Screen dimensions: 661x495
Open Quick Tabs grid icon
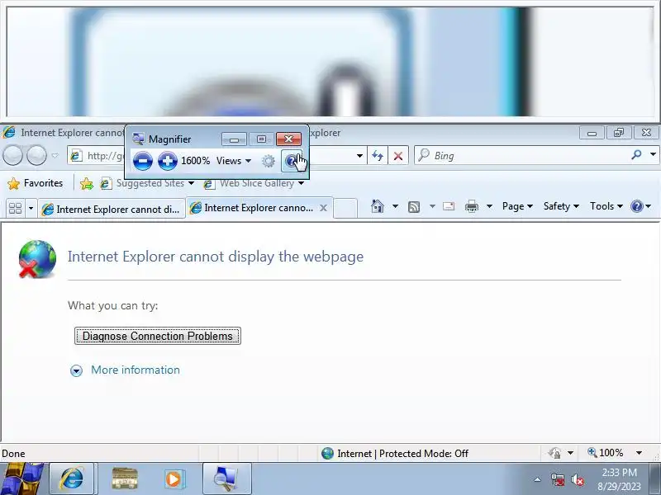(15, 209)
